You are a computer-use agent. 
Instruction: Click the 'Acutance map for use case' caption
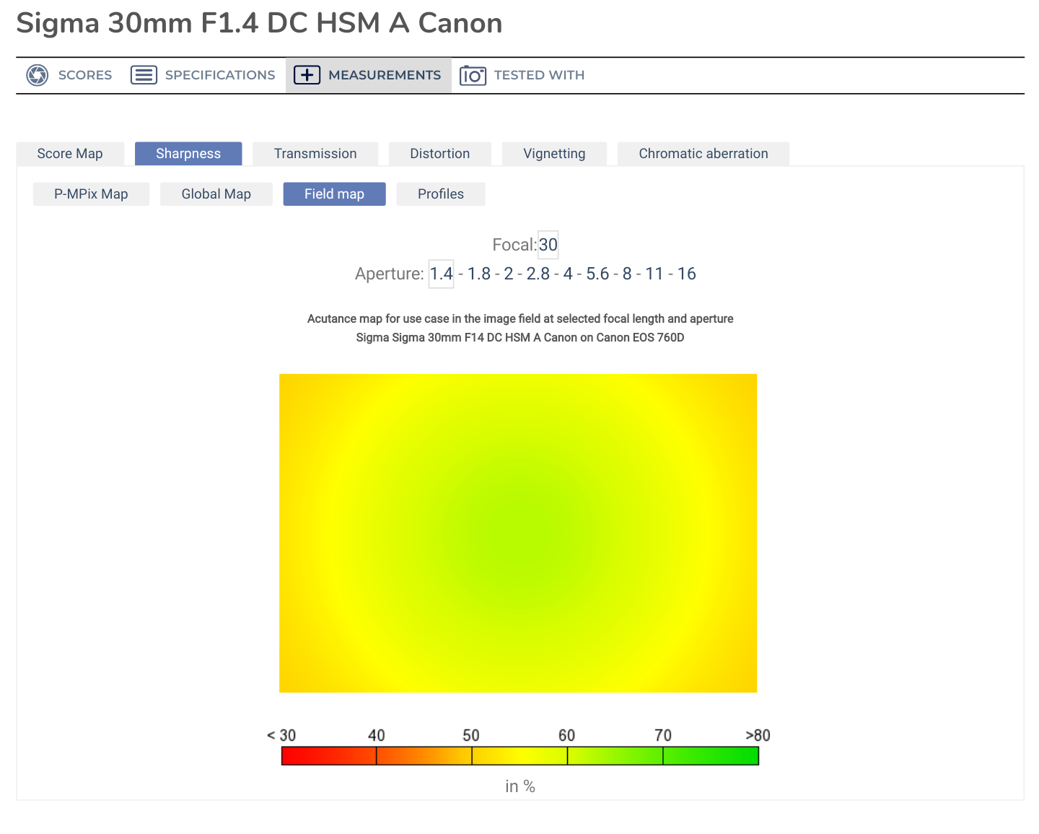click(520, 318)
